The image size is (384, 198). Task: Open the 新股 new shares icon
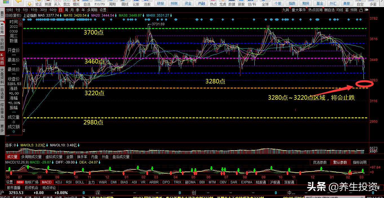pos(241,3)
